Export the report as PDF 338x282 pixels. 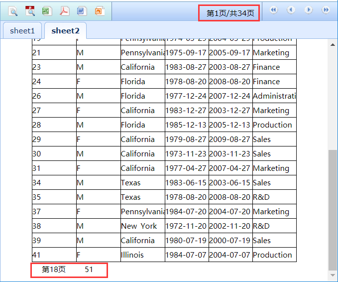click(x=64, y=11)
